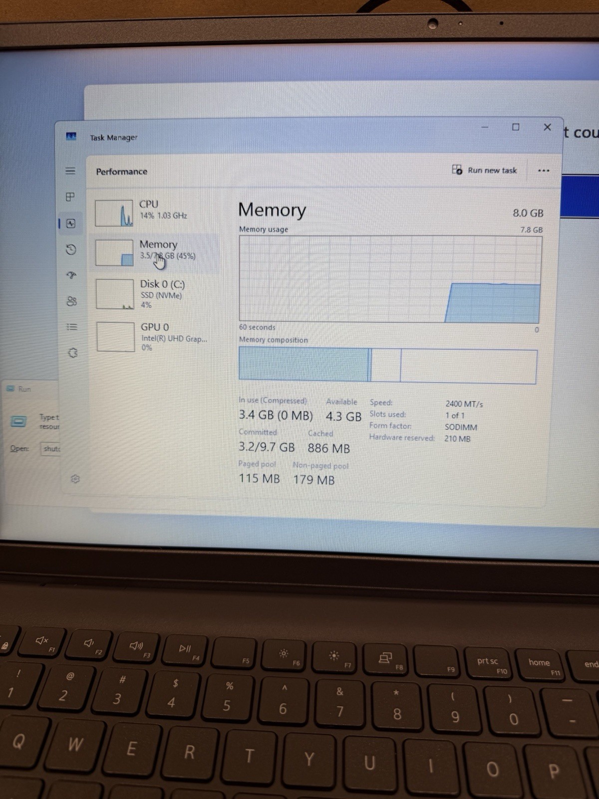Screen dimensions: 599x799
Task: Minimize the Task Manager window
Action: pyautogui.click(x=484, y=127)
